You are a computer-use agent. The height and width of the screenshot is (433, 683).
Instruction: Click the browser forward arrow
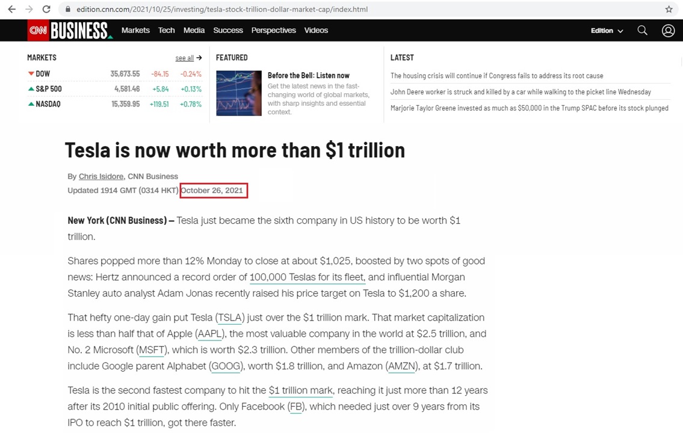29,10
